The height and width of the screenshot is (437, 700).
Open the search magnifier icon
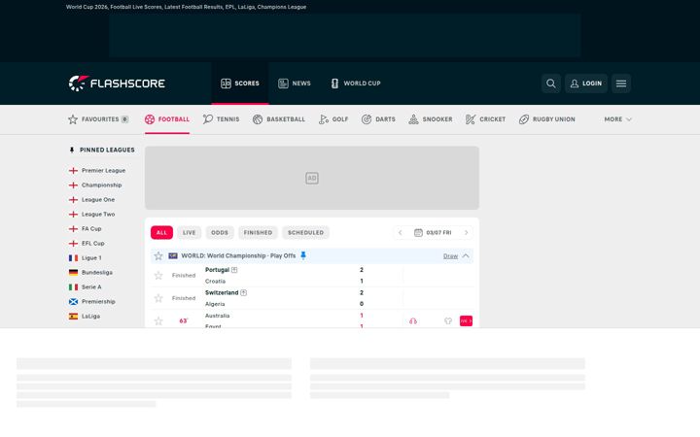click(x=551, y=84)
